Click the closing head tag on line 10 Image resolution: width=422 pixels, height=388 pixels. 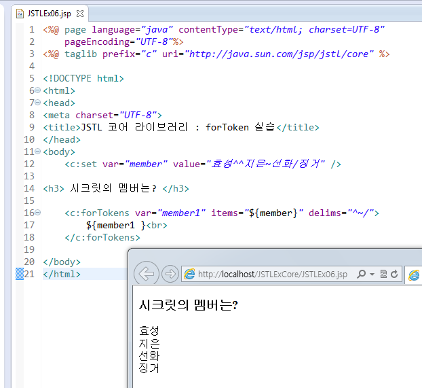click(62, 139)
